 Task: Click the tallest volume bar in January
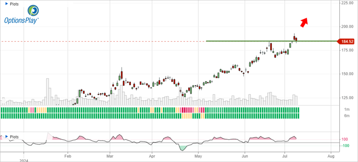[48, 92]
